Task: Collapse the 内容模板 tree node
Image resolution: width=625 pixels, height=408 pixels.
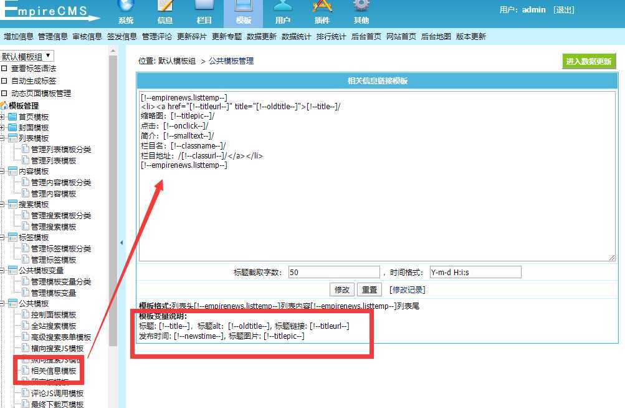Action: tap(2, 172)
